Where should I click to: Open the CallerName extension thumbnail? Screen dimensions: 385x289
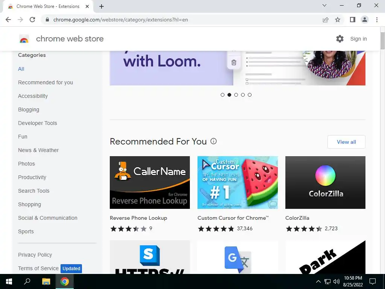150,183
